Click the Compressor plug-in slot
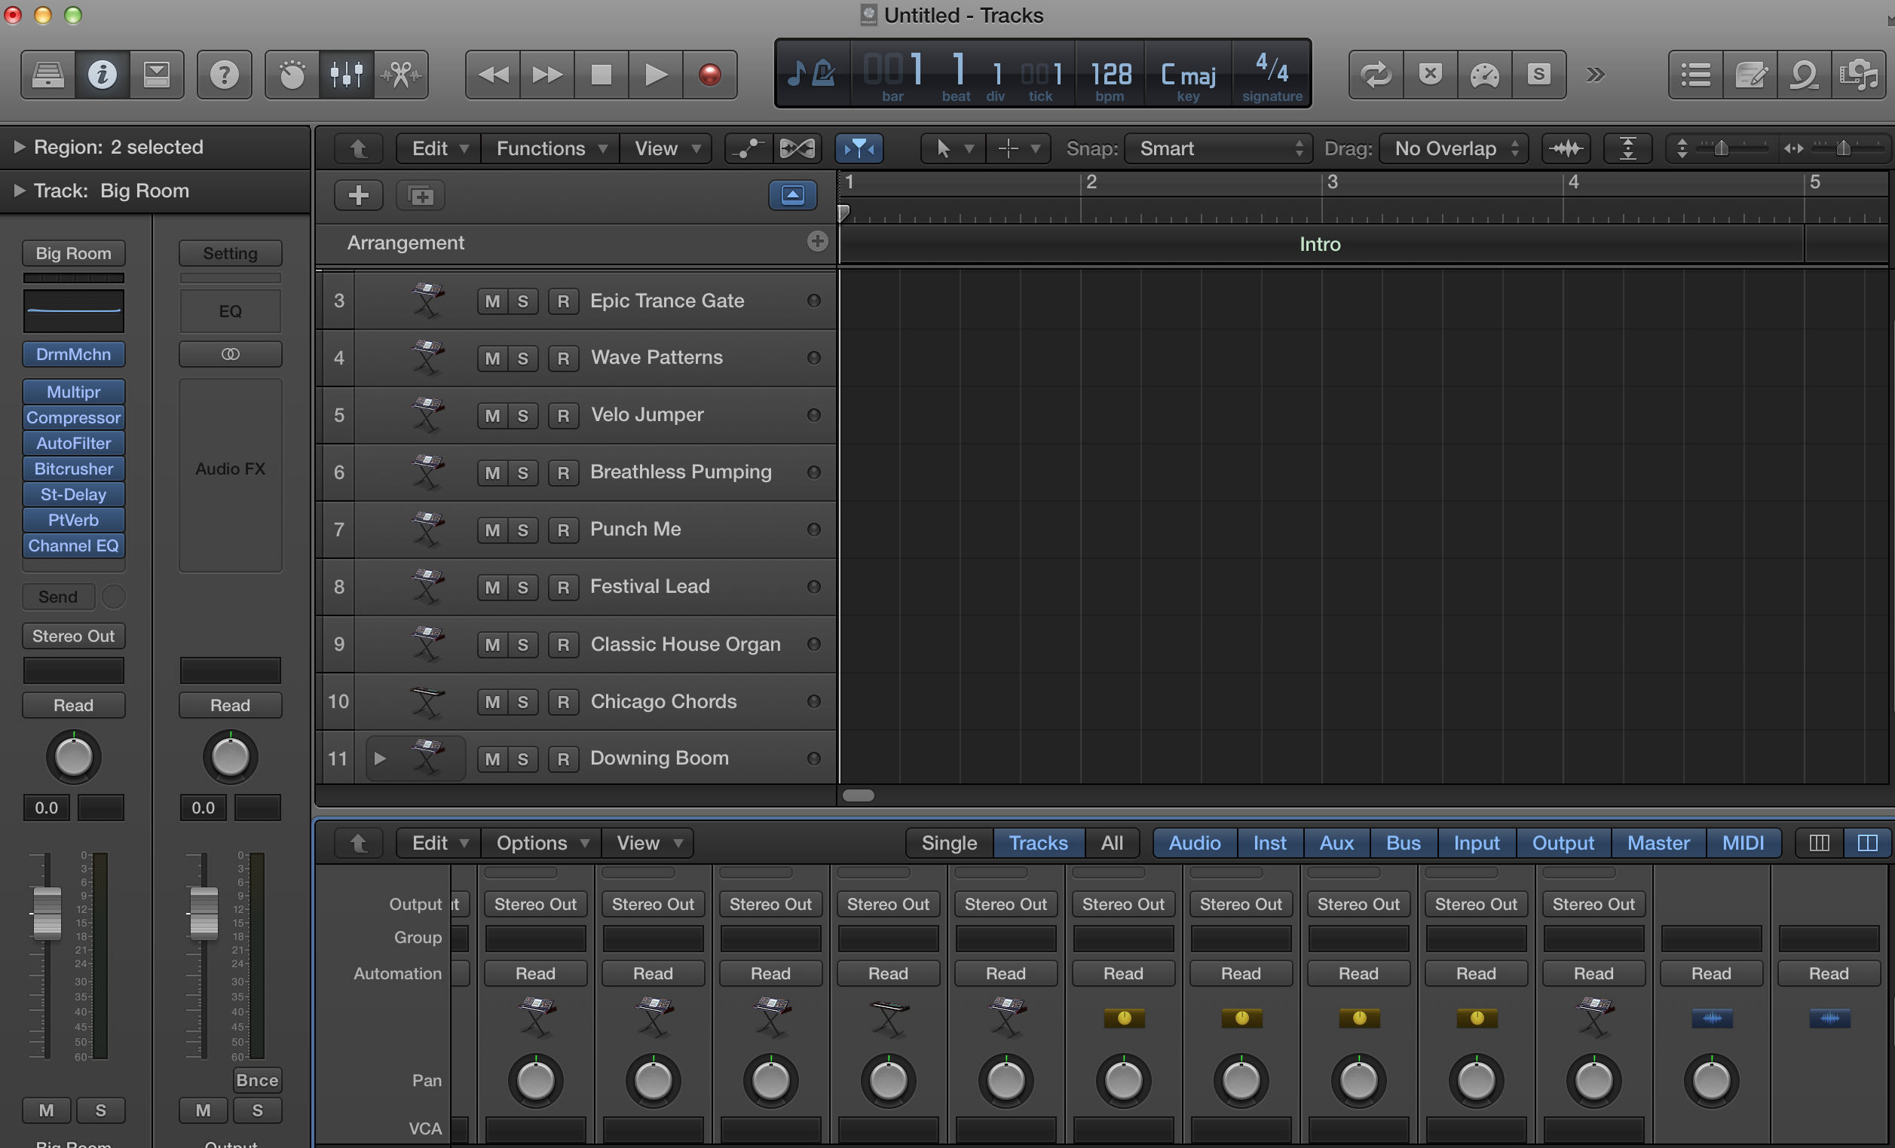This screenshot has height=1148, width=1895. [73, 417]
